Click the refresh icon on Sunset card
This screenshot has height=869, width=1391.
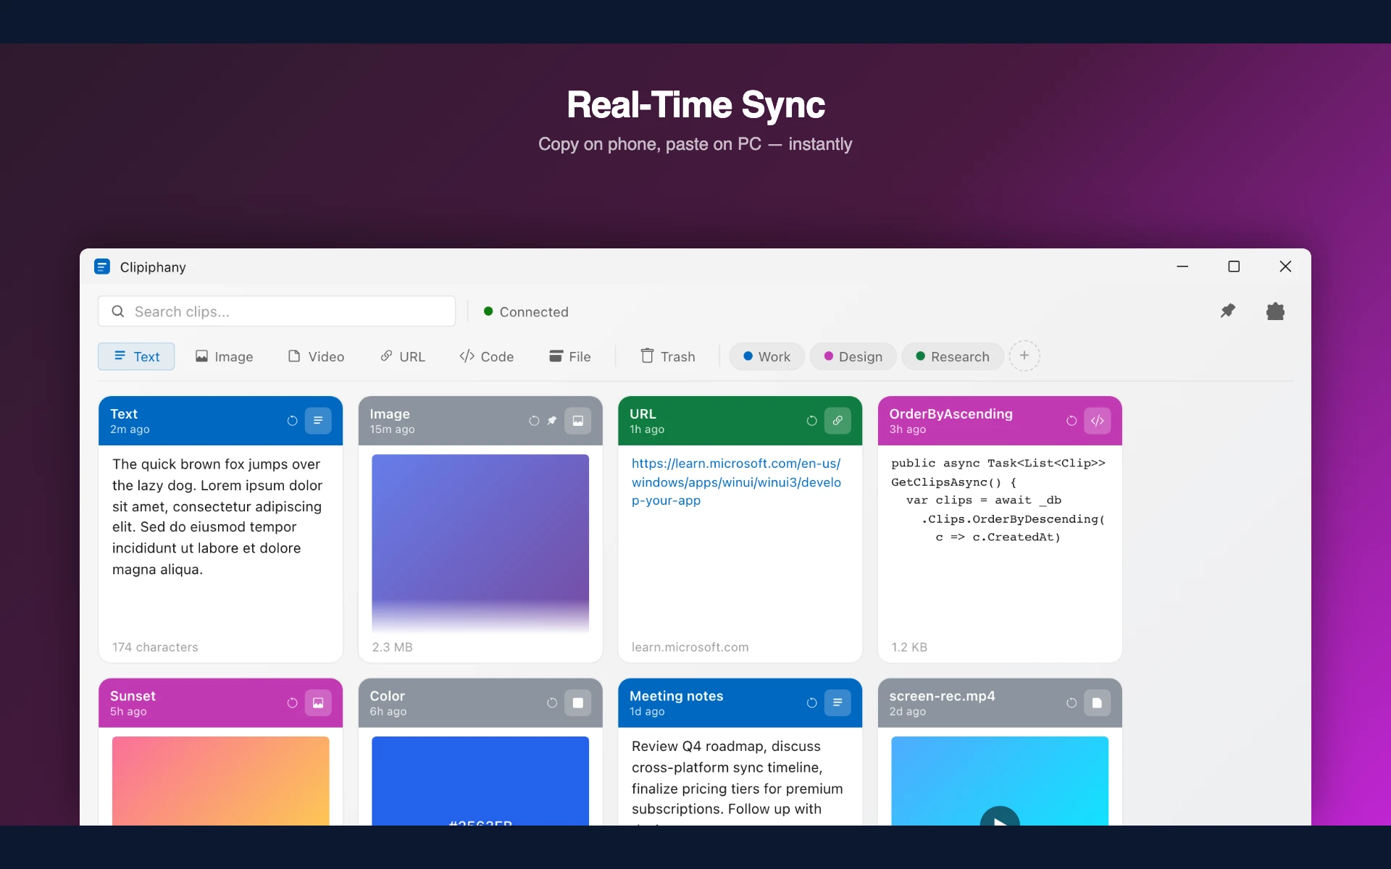pyautogui.click(x=292, y=702)
